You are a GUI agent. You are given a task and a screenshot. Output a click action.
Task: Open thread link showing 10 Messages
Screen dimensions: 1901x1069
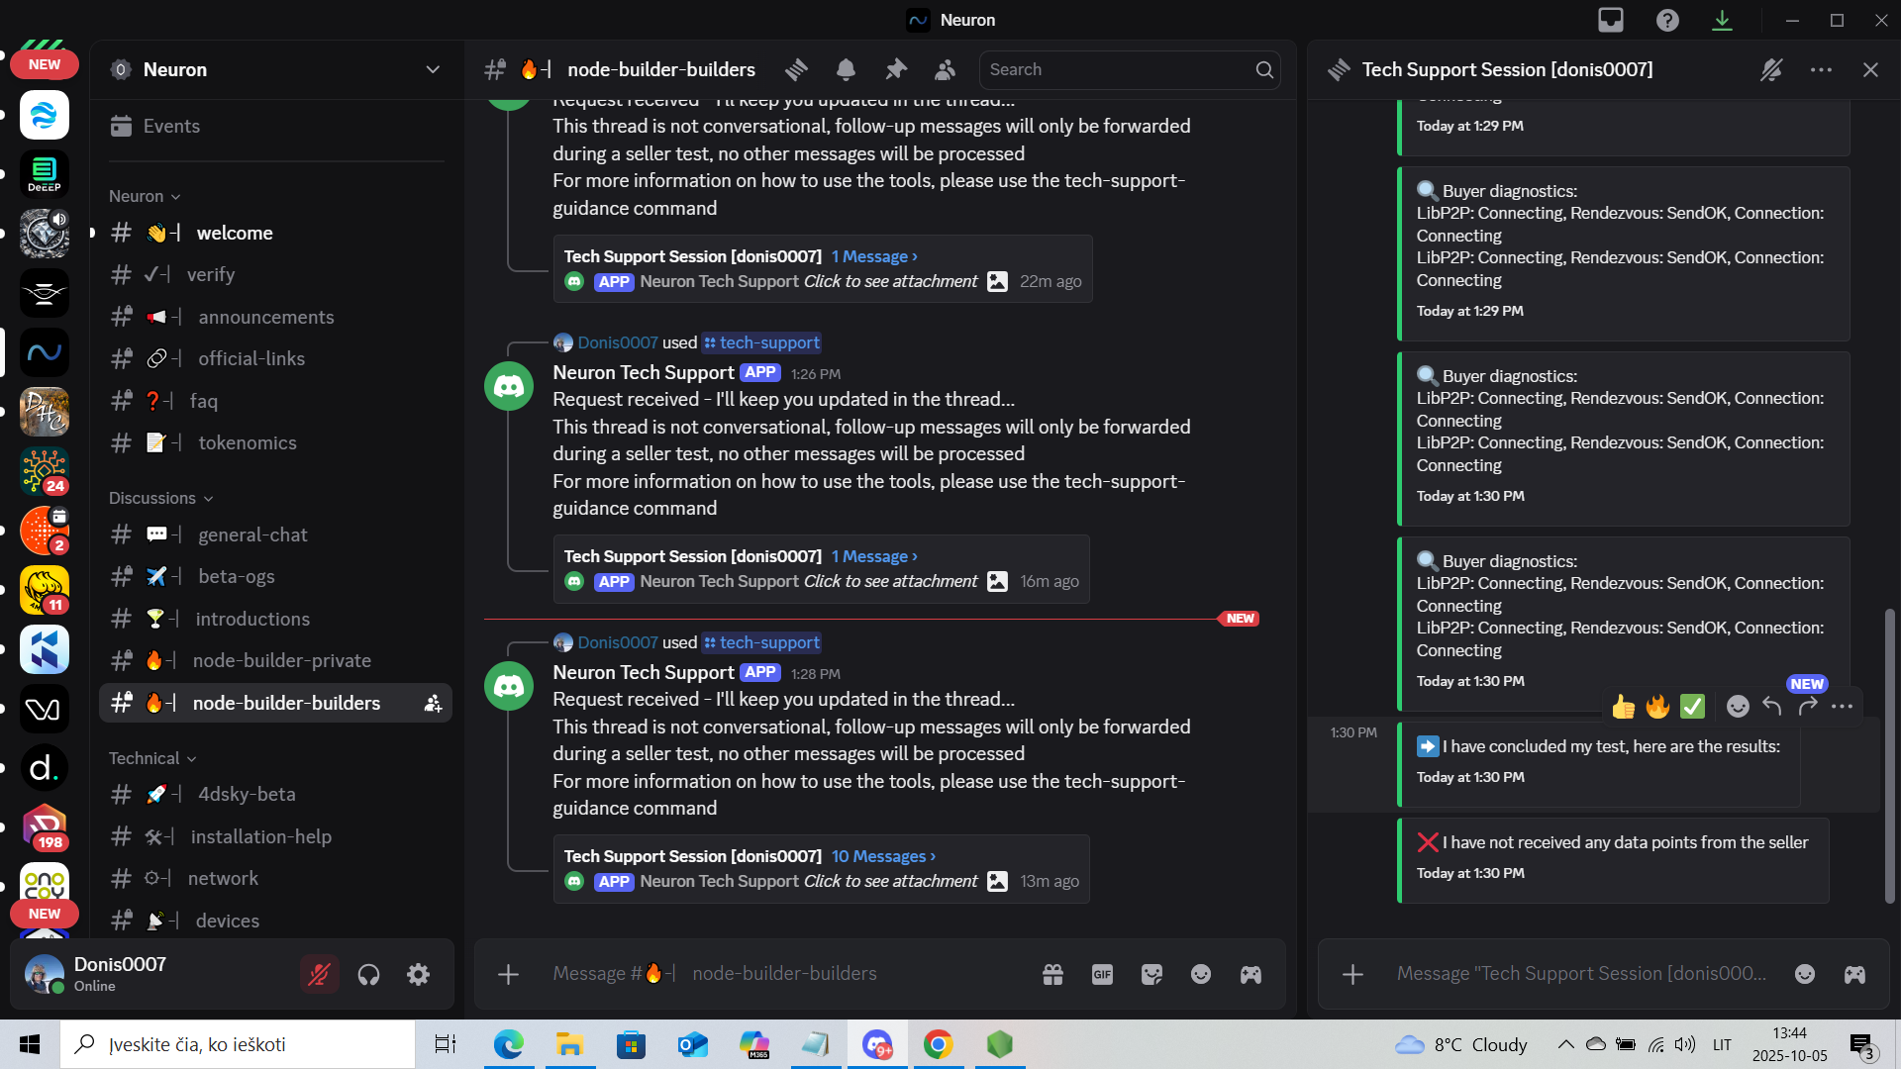click(883, 856)
